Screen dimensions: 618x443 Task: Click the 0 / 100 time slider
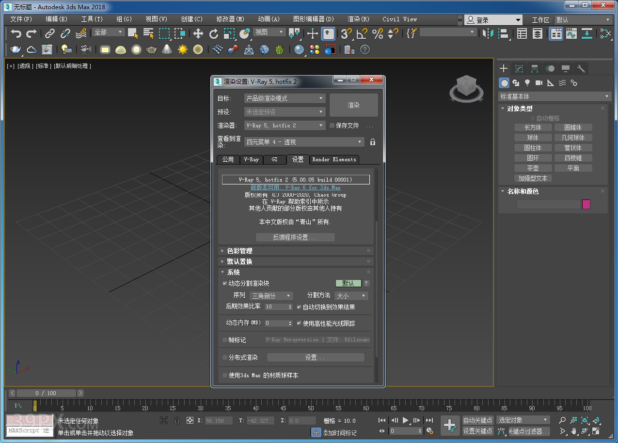click(x=46, y=393)
